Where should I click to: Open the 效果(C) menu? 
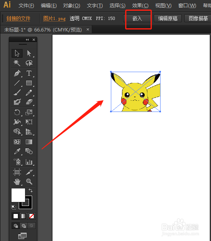(140, 6)
